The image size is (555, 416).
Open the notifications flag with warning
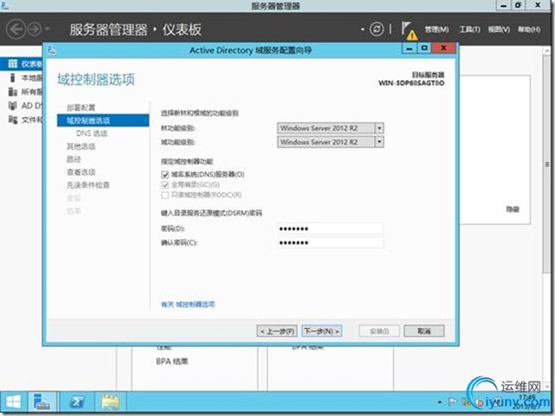pyautogui.click(x=408, y=30)
